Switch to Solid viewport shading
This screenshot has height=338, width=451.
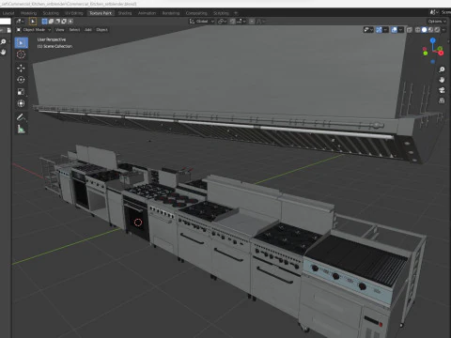pyautogui.click(x=424, y=30)
